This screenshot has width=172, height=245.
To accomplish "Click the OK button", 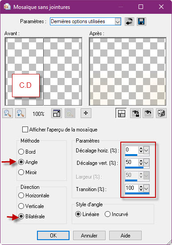I will coord(53,235).
